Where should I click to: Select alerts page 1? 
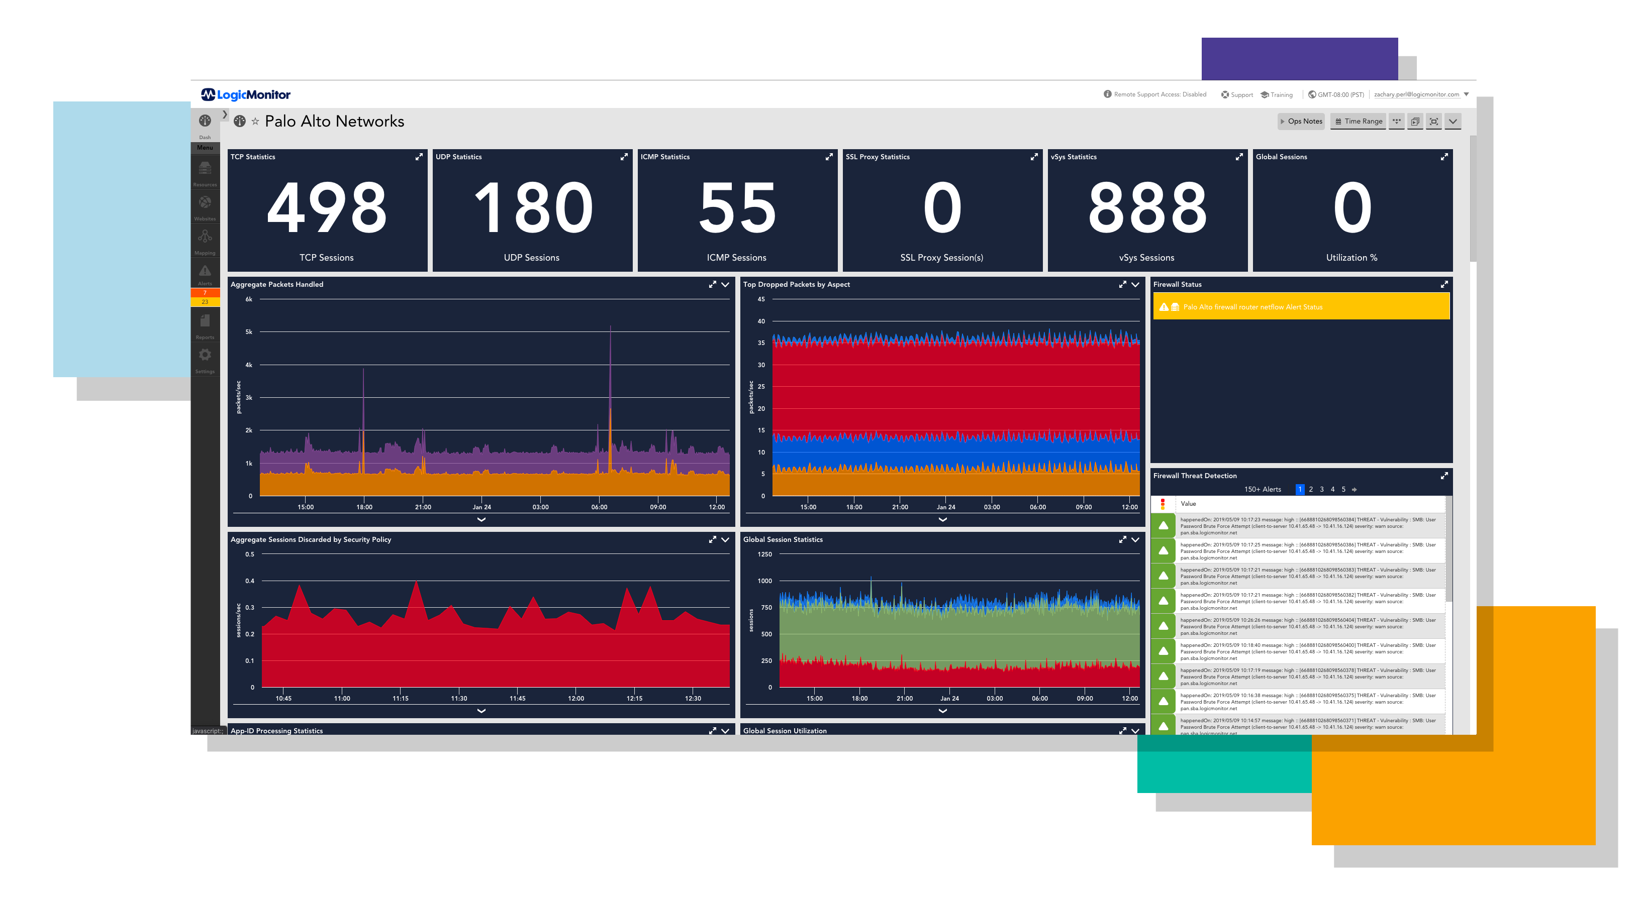coord(1300,489)
